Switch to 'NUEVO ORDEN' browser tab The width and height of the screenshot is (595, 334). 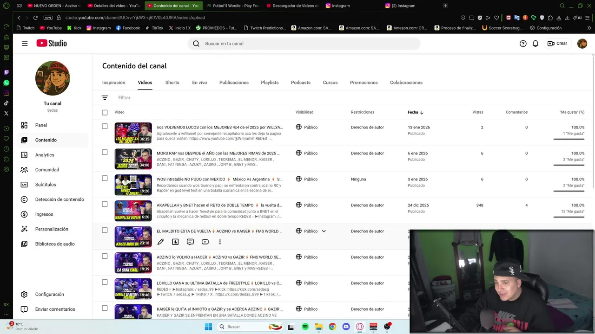tap(54, 6)
